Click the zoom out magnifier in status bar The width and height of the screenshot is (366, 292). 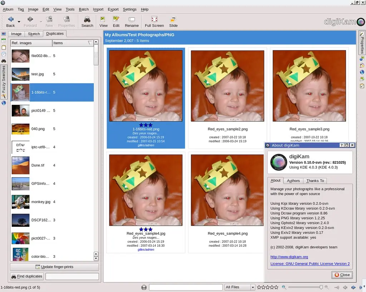tap(284, 287)
